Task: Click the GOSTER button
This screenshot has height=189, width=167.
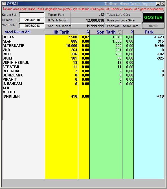Action: (153, 17)
